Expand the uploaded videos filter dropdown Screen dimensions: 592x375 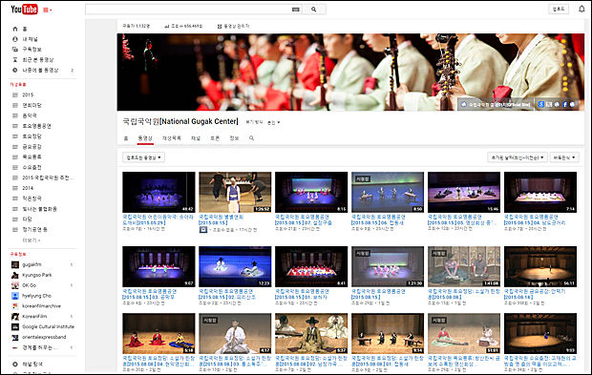[x=143, y=157]
